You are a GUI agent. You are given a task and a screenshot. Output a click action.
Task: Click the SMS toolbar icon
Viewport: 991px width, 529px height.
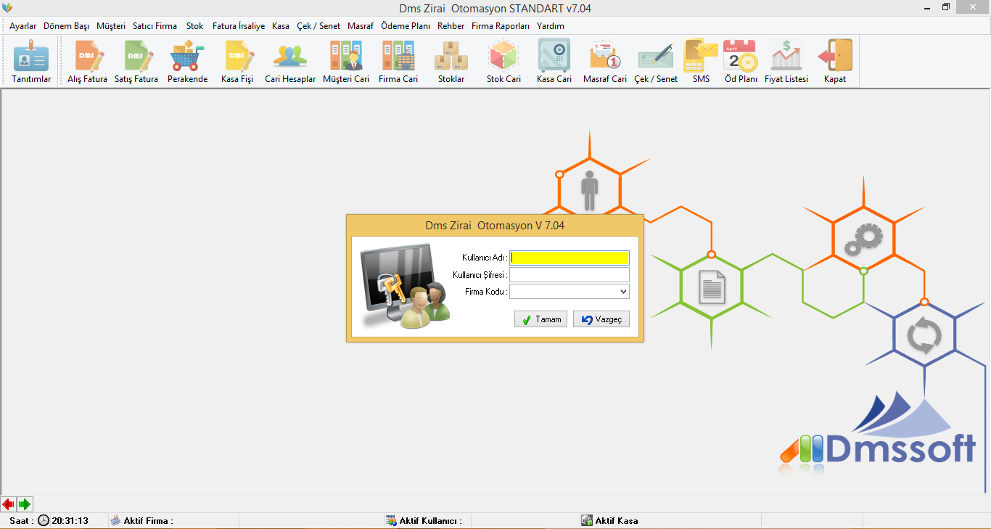(701, 57)
